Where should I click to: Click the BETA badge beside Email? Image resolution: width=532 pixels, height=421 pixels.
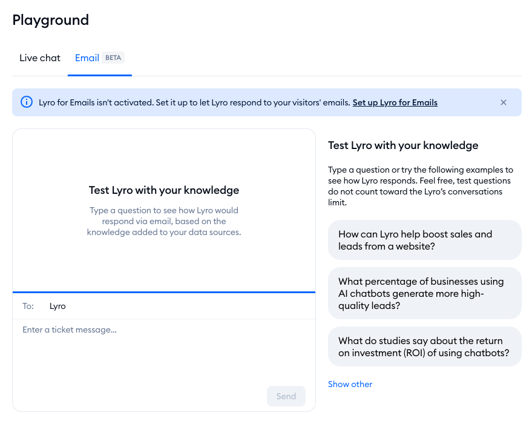click(x=113, y=58)
